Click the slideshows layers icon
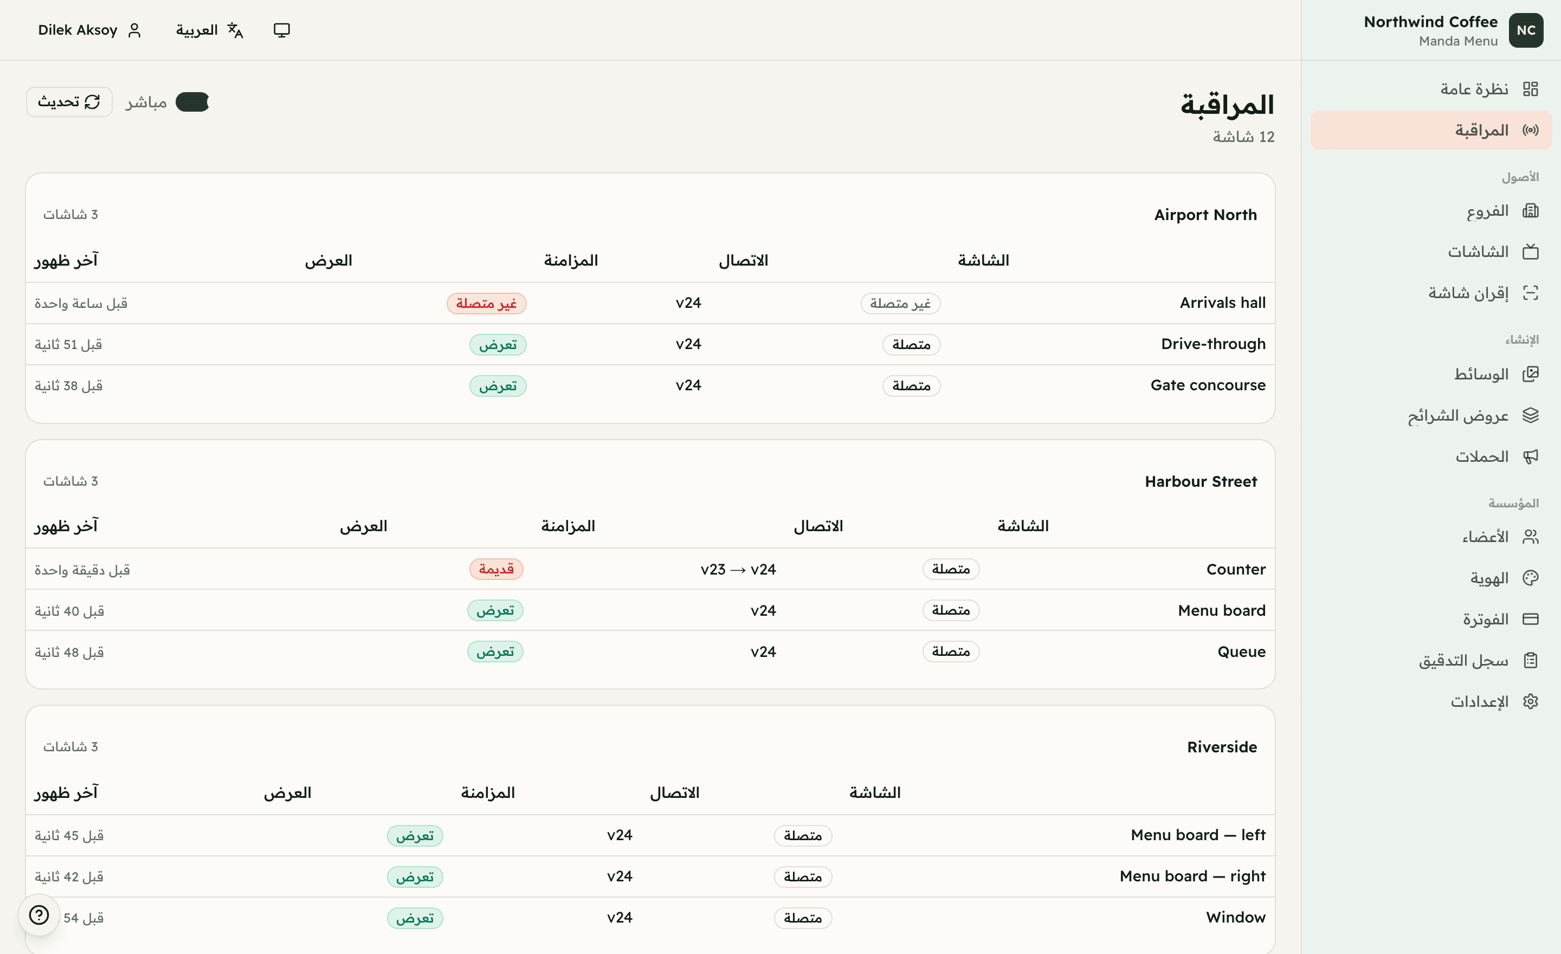1561x954 pixels. (1530, 415)
